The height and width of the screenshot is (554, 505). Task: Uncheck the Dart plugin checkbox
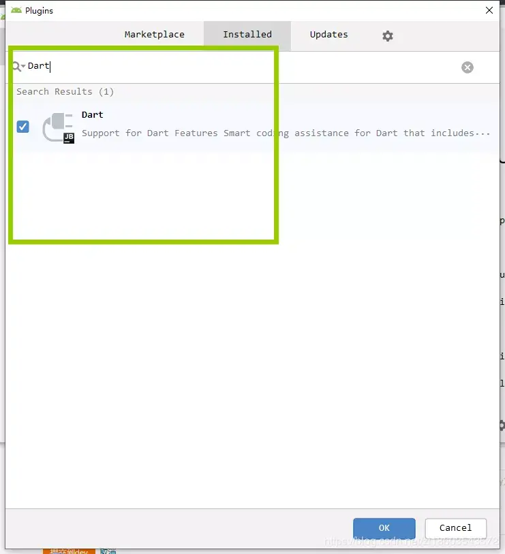point(23,127)
